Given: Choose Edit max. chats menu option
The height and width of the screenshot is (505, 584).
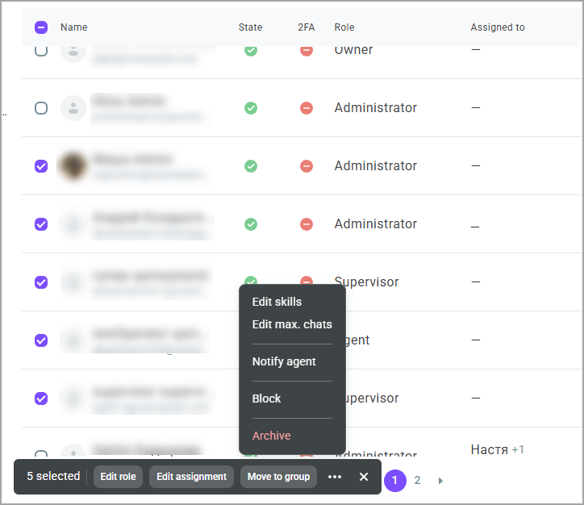Looking at the screenshot, I should click(x=292, y=324).
